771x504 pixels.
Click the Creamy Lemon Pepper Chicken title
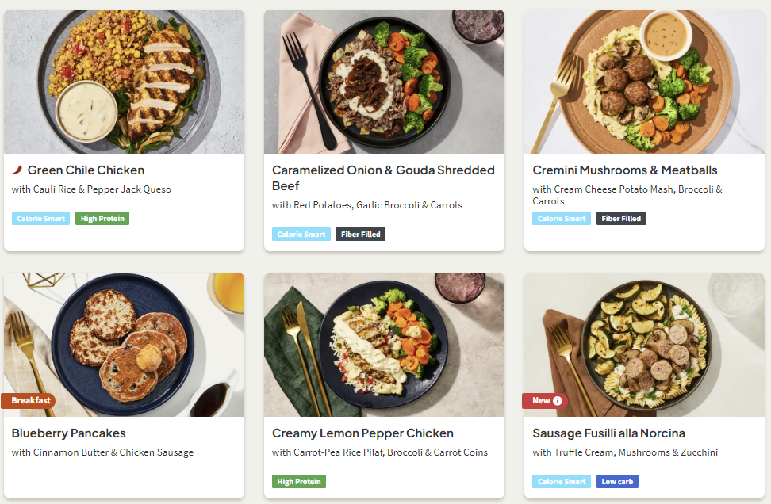tap(362, 433)
